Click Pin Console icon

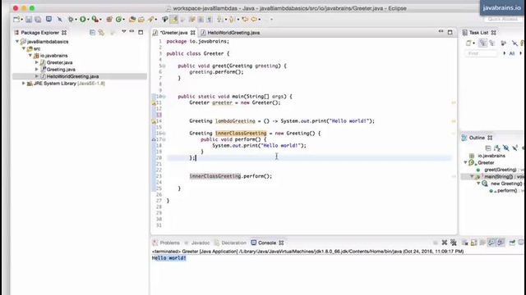click(x=512, y=243)
